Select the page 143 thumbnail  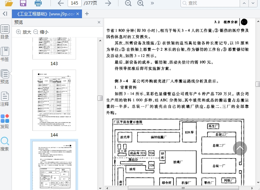(x=54, y=48)
